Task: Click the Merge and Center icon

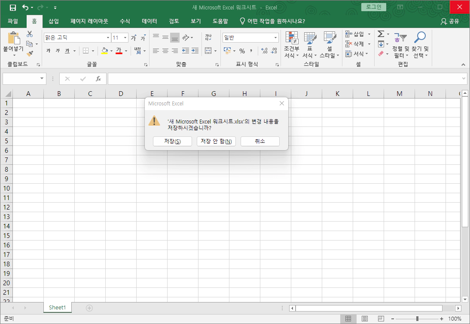Action: point(208,51)
